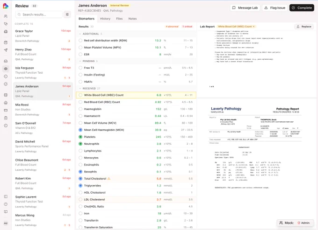Screen dimensions: 318x230
Task: Click the stethoscope icon in sidebar
Action: coord(6,24)
